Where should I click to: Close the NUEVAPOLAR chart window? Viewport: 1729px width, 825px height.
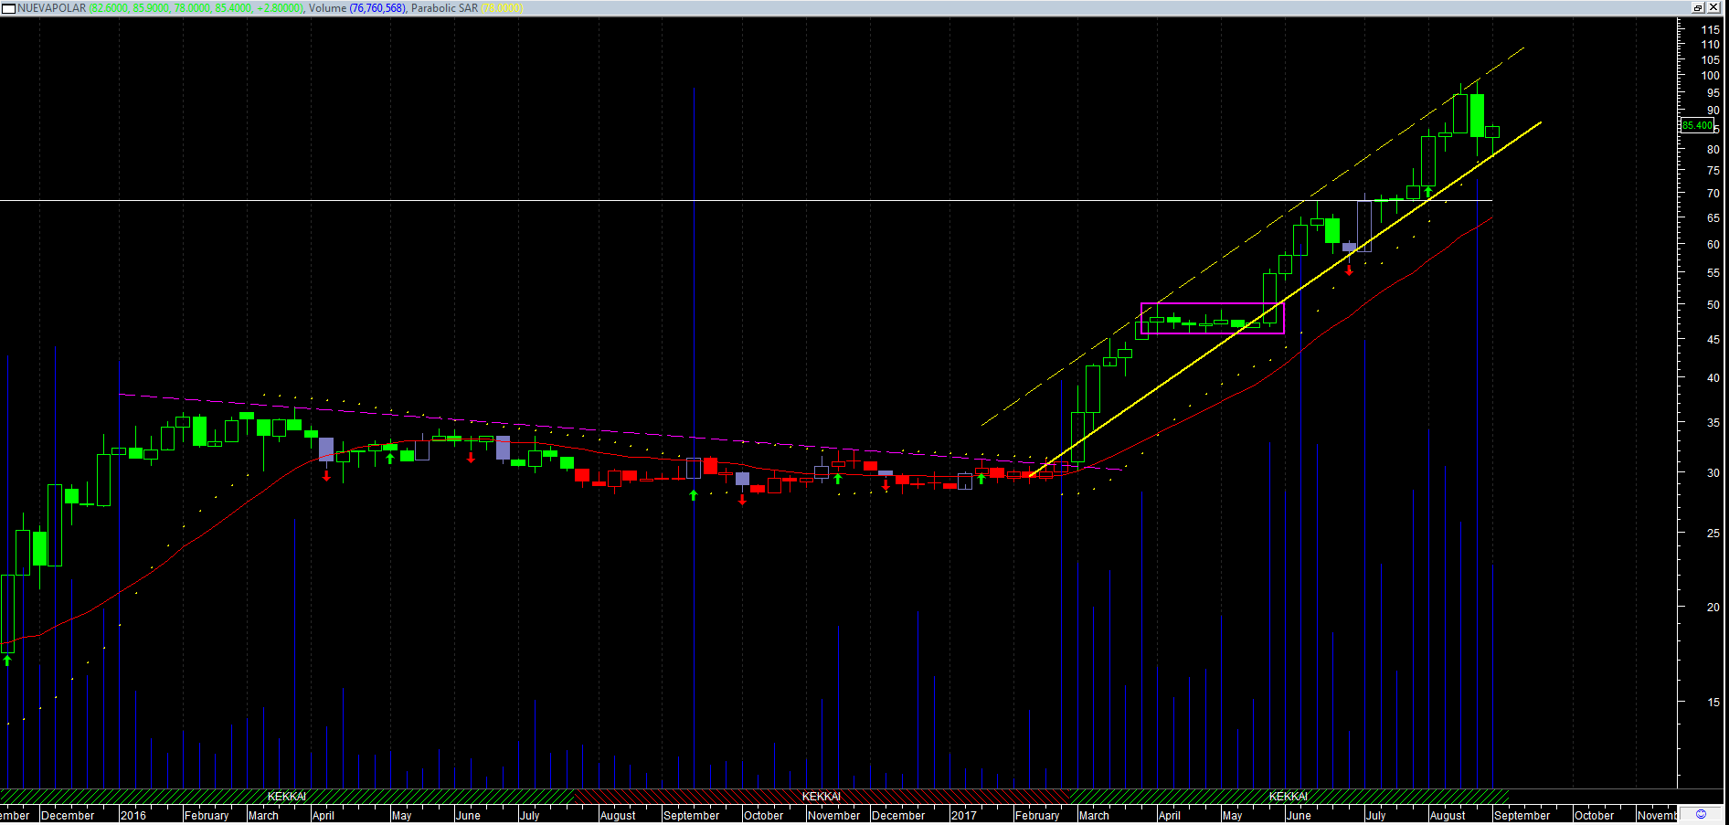(1713, 7)
